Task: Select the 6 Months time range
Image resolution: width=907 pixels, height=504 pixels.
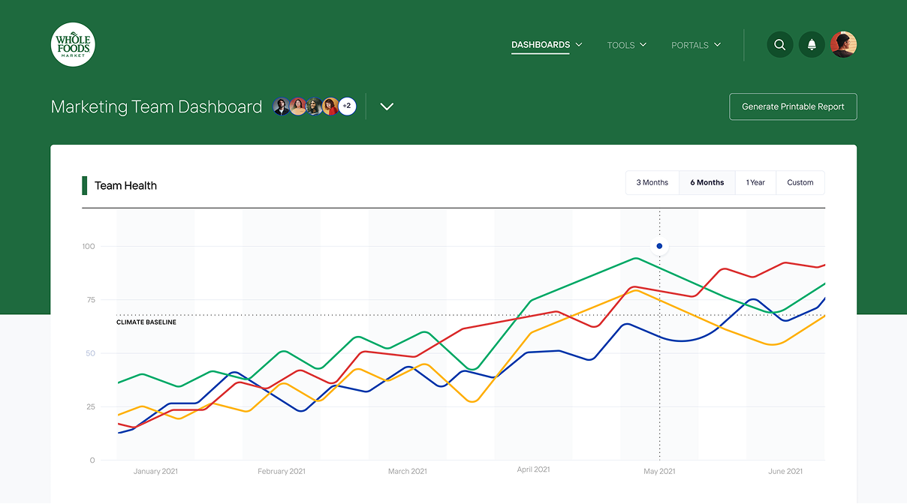Action: (707, 182)
